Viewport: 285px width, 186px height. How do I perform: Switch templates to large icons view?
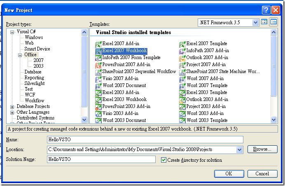click(264, 22)
